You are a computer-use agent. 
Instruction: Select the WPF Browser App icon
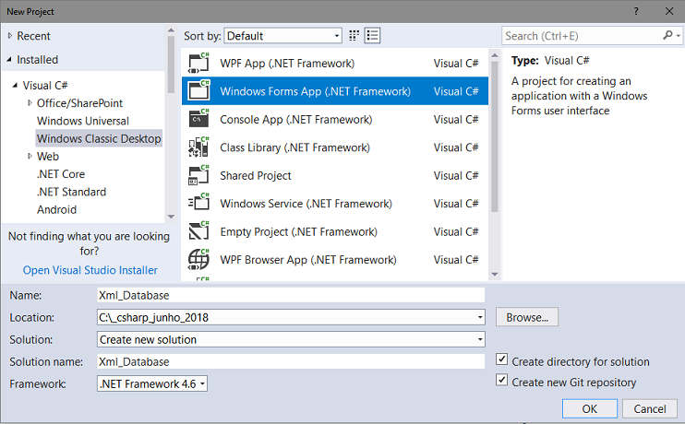coord(198,260)
